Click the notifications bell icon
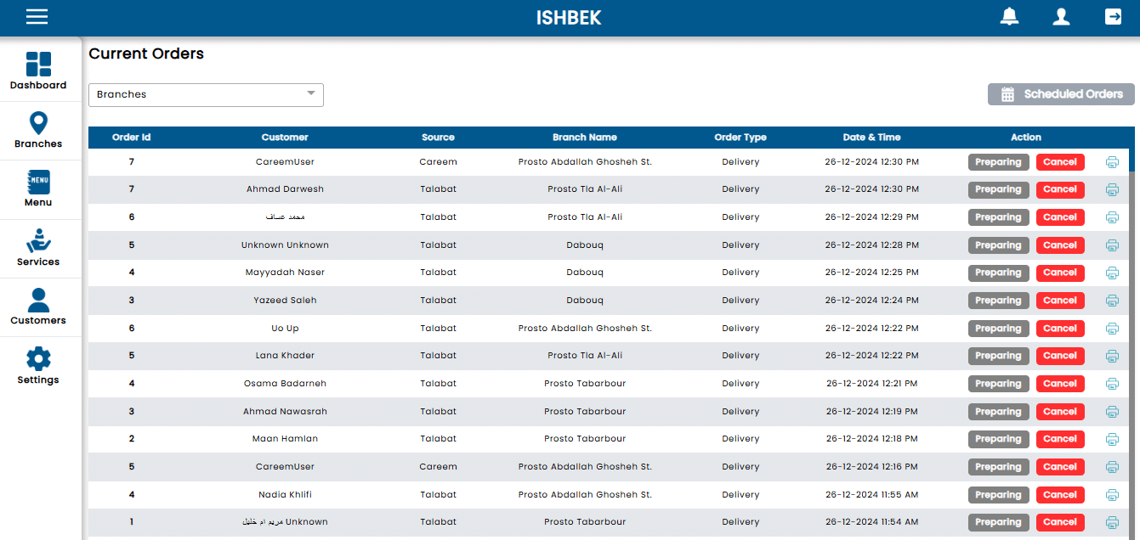Image resolution: width=1140 pixels, height=540 pixels. click(1009, 17)
